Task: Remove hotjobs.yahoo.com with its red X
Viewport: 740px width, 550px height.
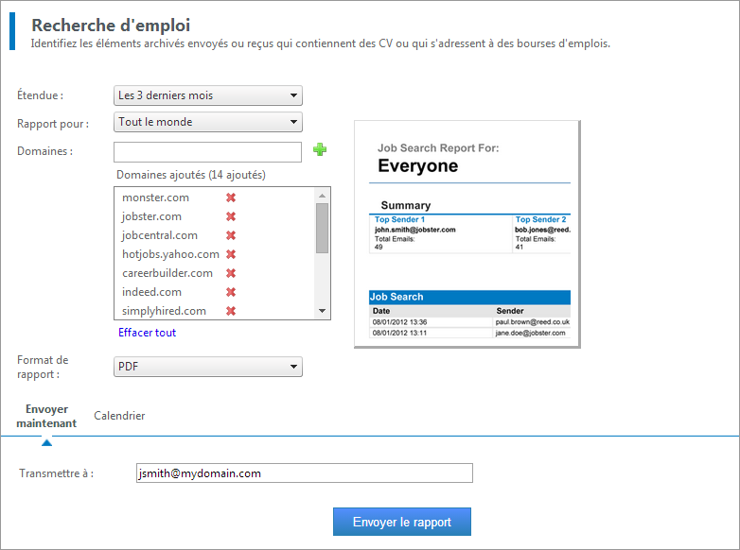Action: click(x=231, y=254)
